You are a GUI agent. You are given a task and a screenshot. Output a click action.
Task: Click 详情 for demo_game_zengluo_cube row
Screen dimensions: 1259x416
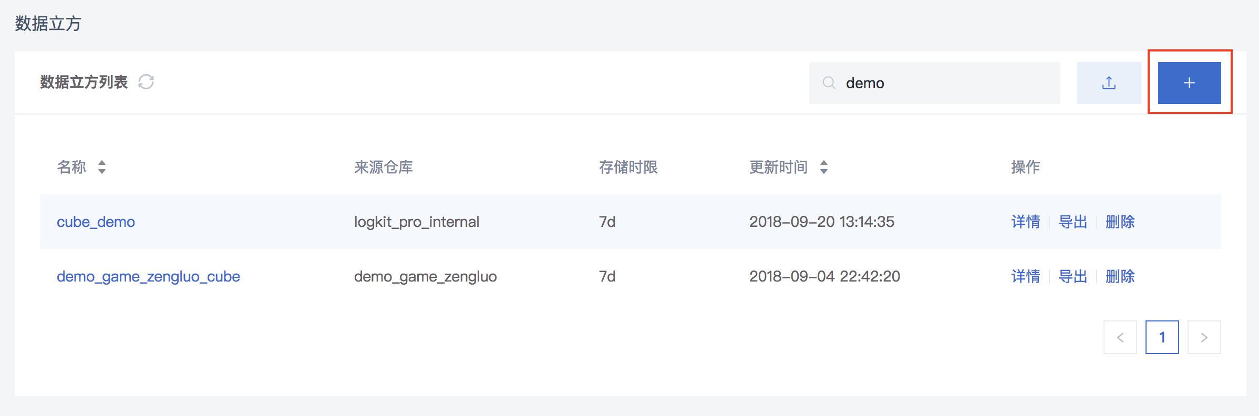1026,276
